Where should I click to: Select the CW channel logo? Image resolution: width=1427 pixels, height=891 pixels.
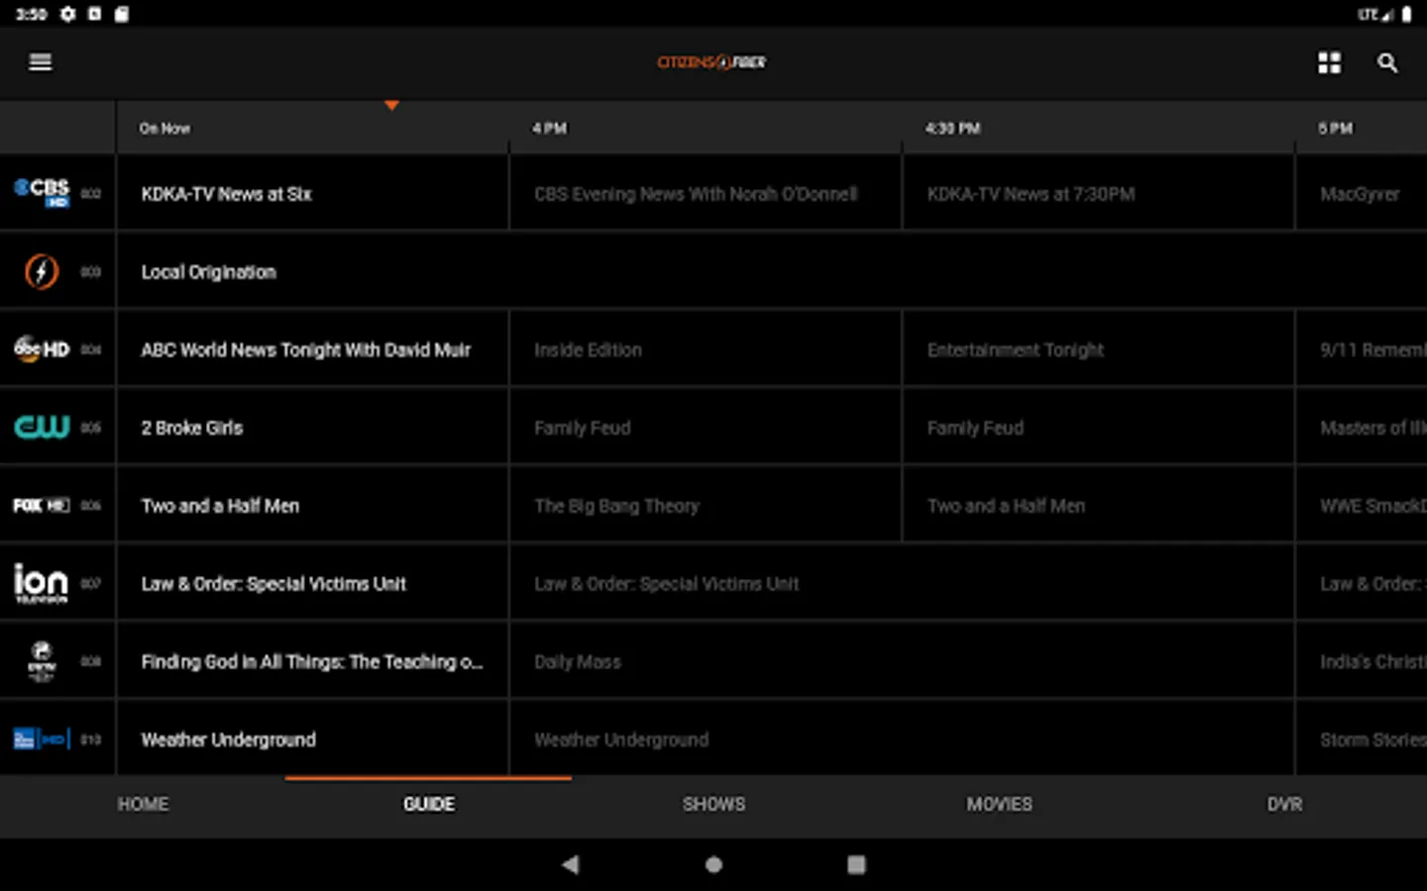[x=42, y=427]
